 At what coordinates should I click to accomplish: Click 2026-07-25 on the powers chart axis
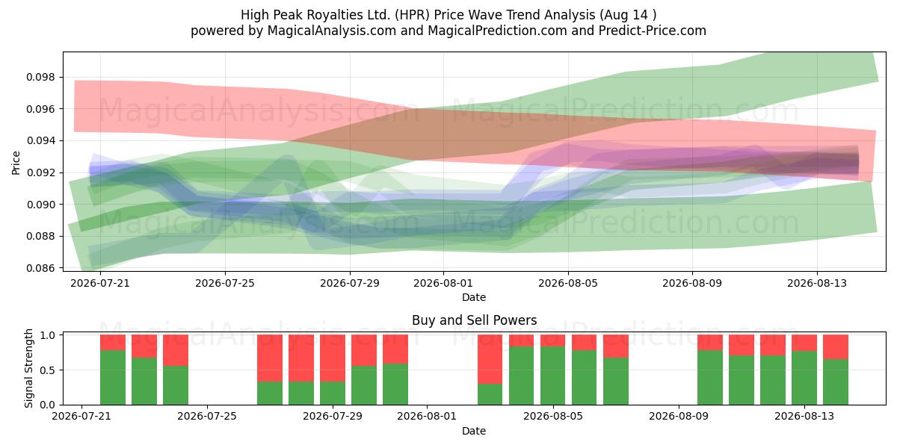coord(207,417)
